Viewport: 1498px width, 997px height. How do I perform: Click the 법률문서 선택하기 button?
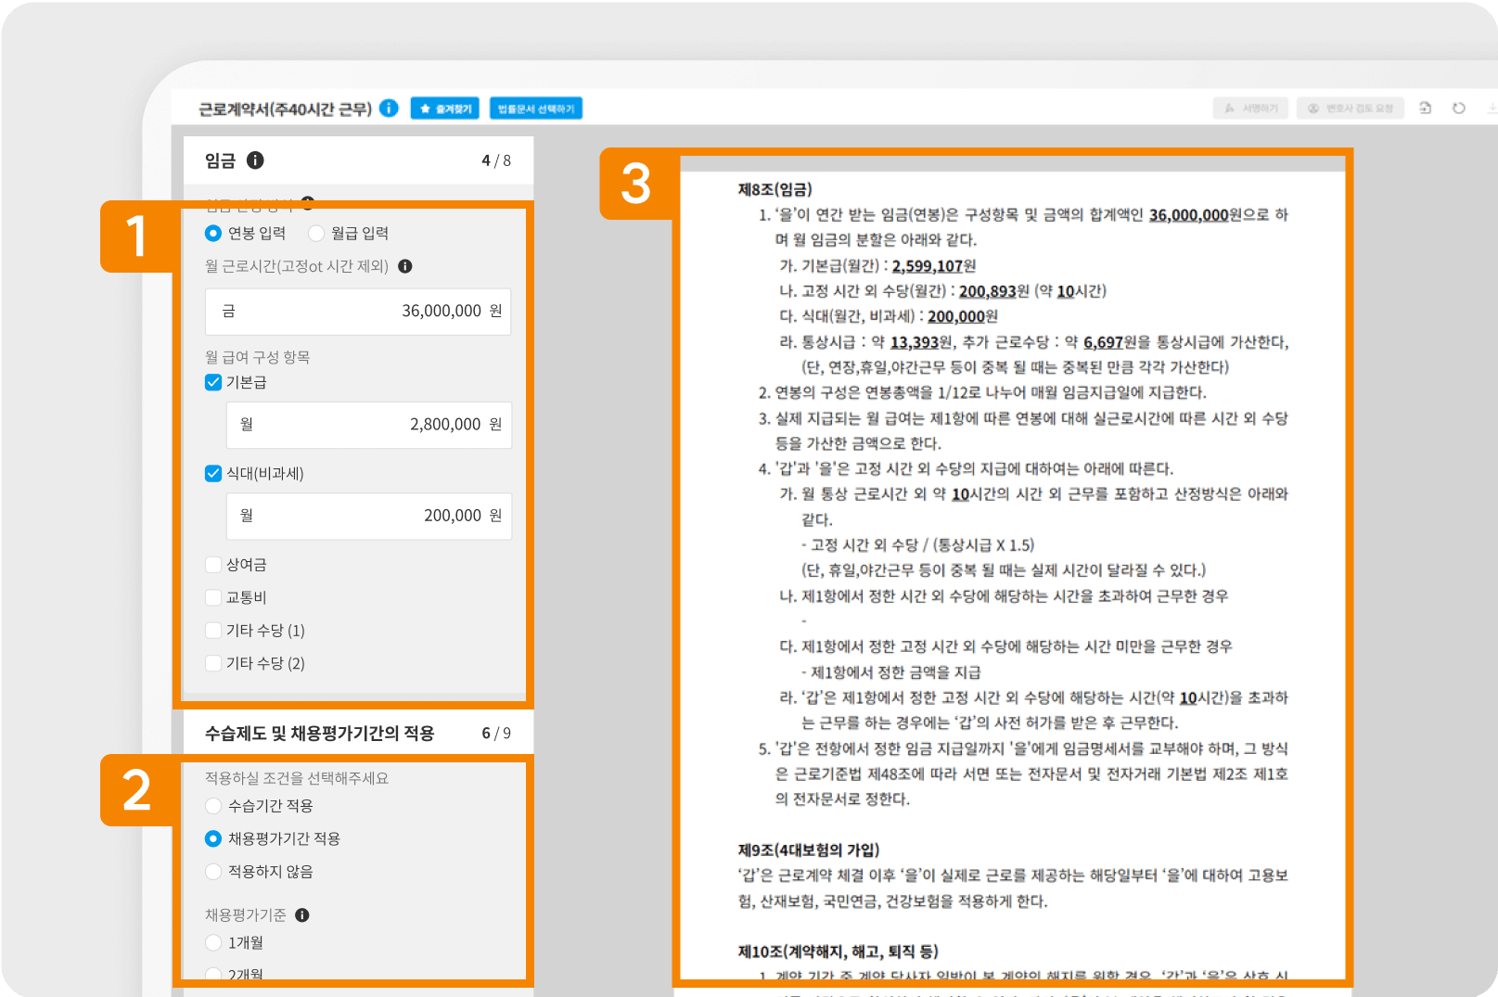[536, 109]
